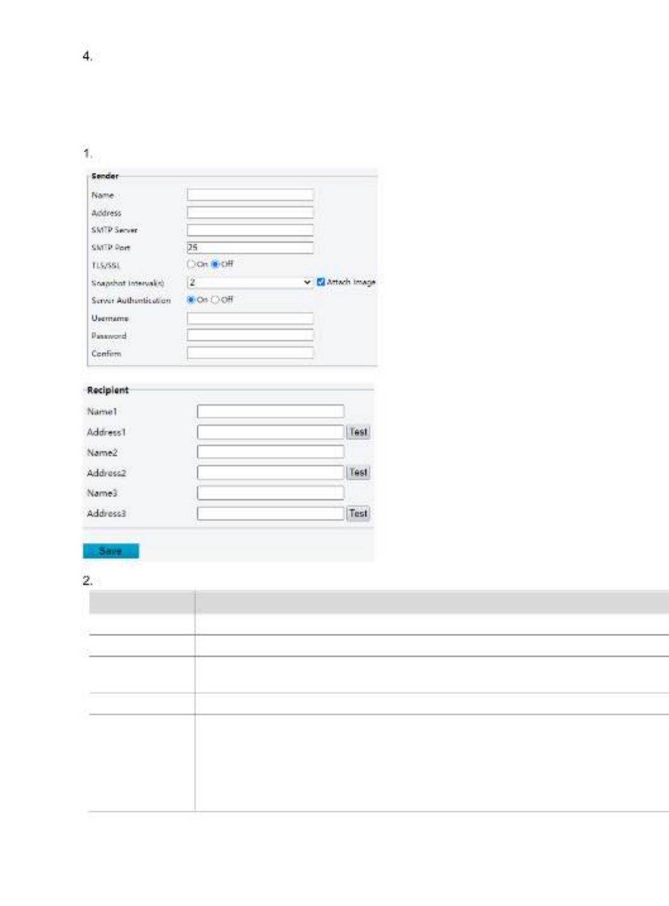669x906 pixels.
Task: Click the sender Address input field
Action: 250,213
